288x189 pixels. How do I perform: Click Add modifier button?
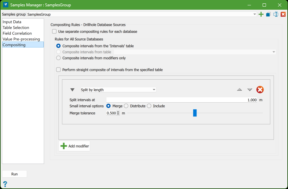click(75, 146)
